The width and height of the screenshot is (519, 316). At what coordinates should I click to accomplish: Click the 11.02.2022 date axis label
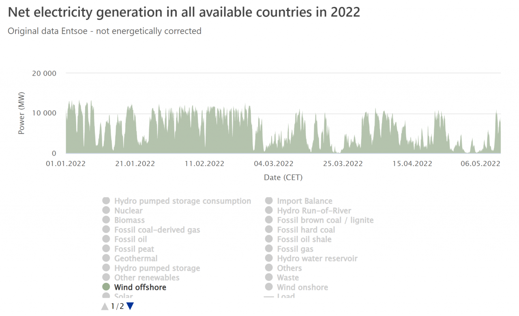(x=204, y=164)
